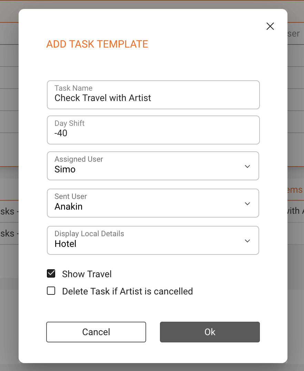
Task: Confirm the template with the Ok button
Action: (x=210, y=332)
